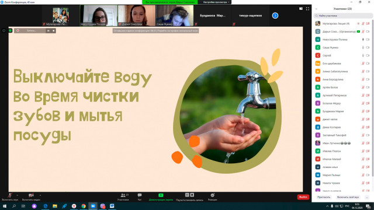Open Настройки просмотра view options dropdown
Viewport: 374px width, 210px height.
tap(216, 2)
